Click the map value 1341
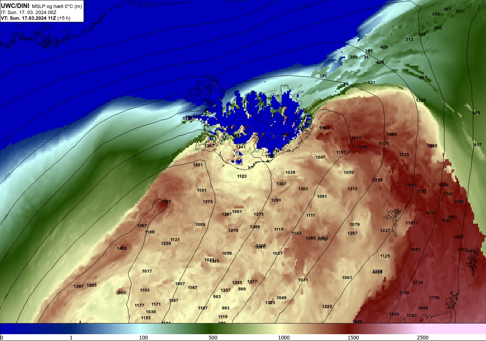486x341 pixels. click(x=241, y=147)
